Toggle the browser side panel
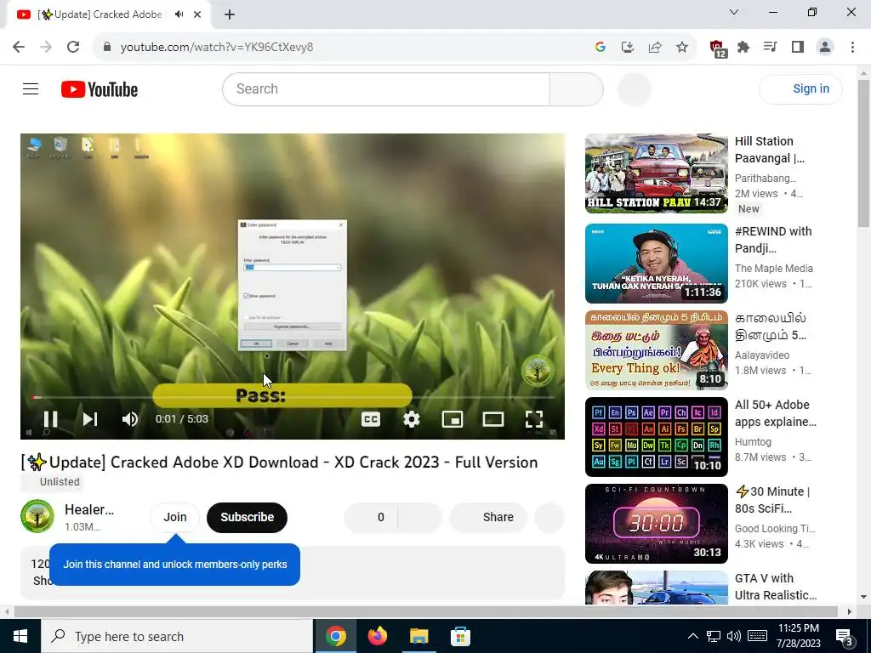The image size is (871, 653). click(798, 48)
